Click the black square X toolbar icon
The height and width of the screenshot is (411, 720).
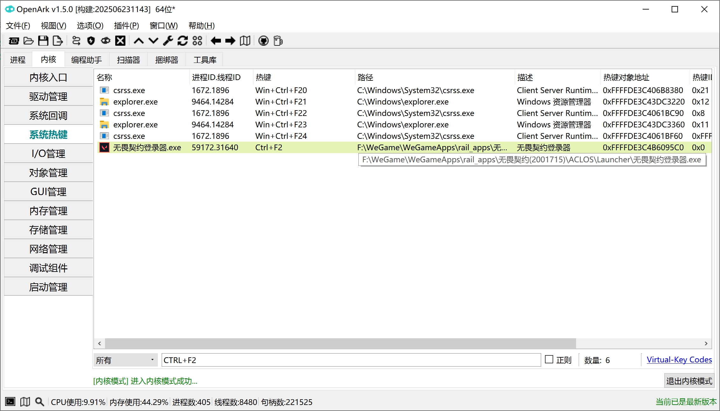click(x=120, y=41)
